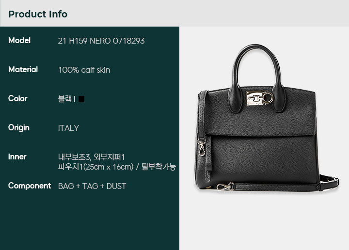Viewport: 349px width, 250px height.
Task: Click the silver strap hook at bag bottom
Action: pos(225,187)
